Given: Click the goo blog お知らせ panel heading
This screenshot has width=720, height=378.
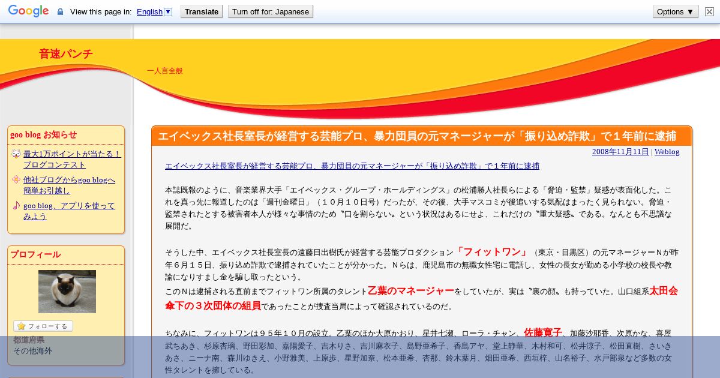Looking at the screenshot, I should [44, 134].
